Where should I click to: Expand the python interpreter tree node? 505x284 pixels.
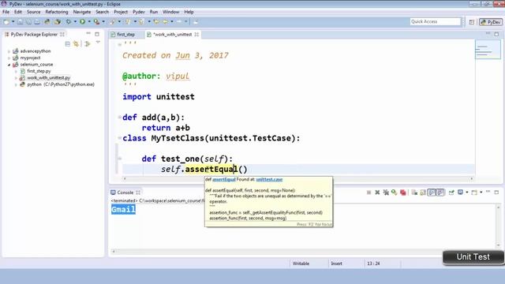(16, 84)
